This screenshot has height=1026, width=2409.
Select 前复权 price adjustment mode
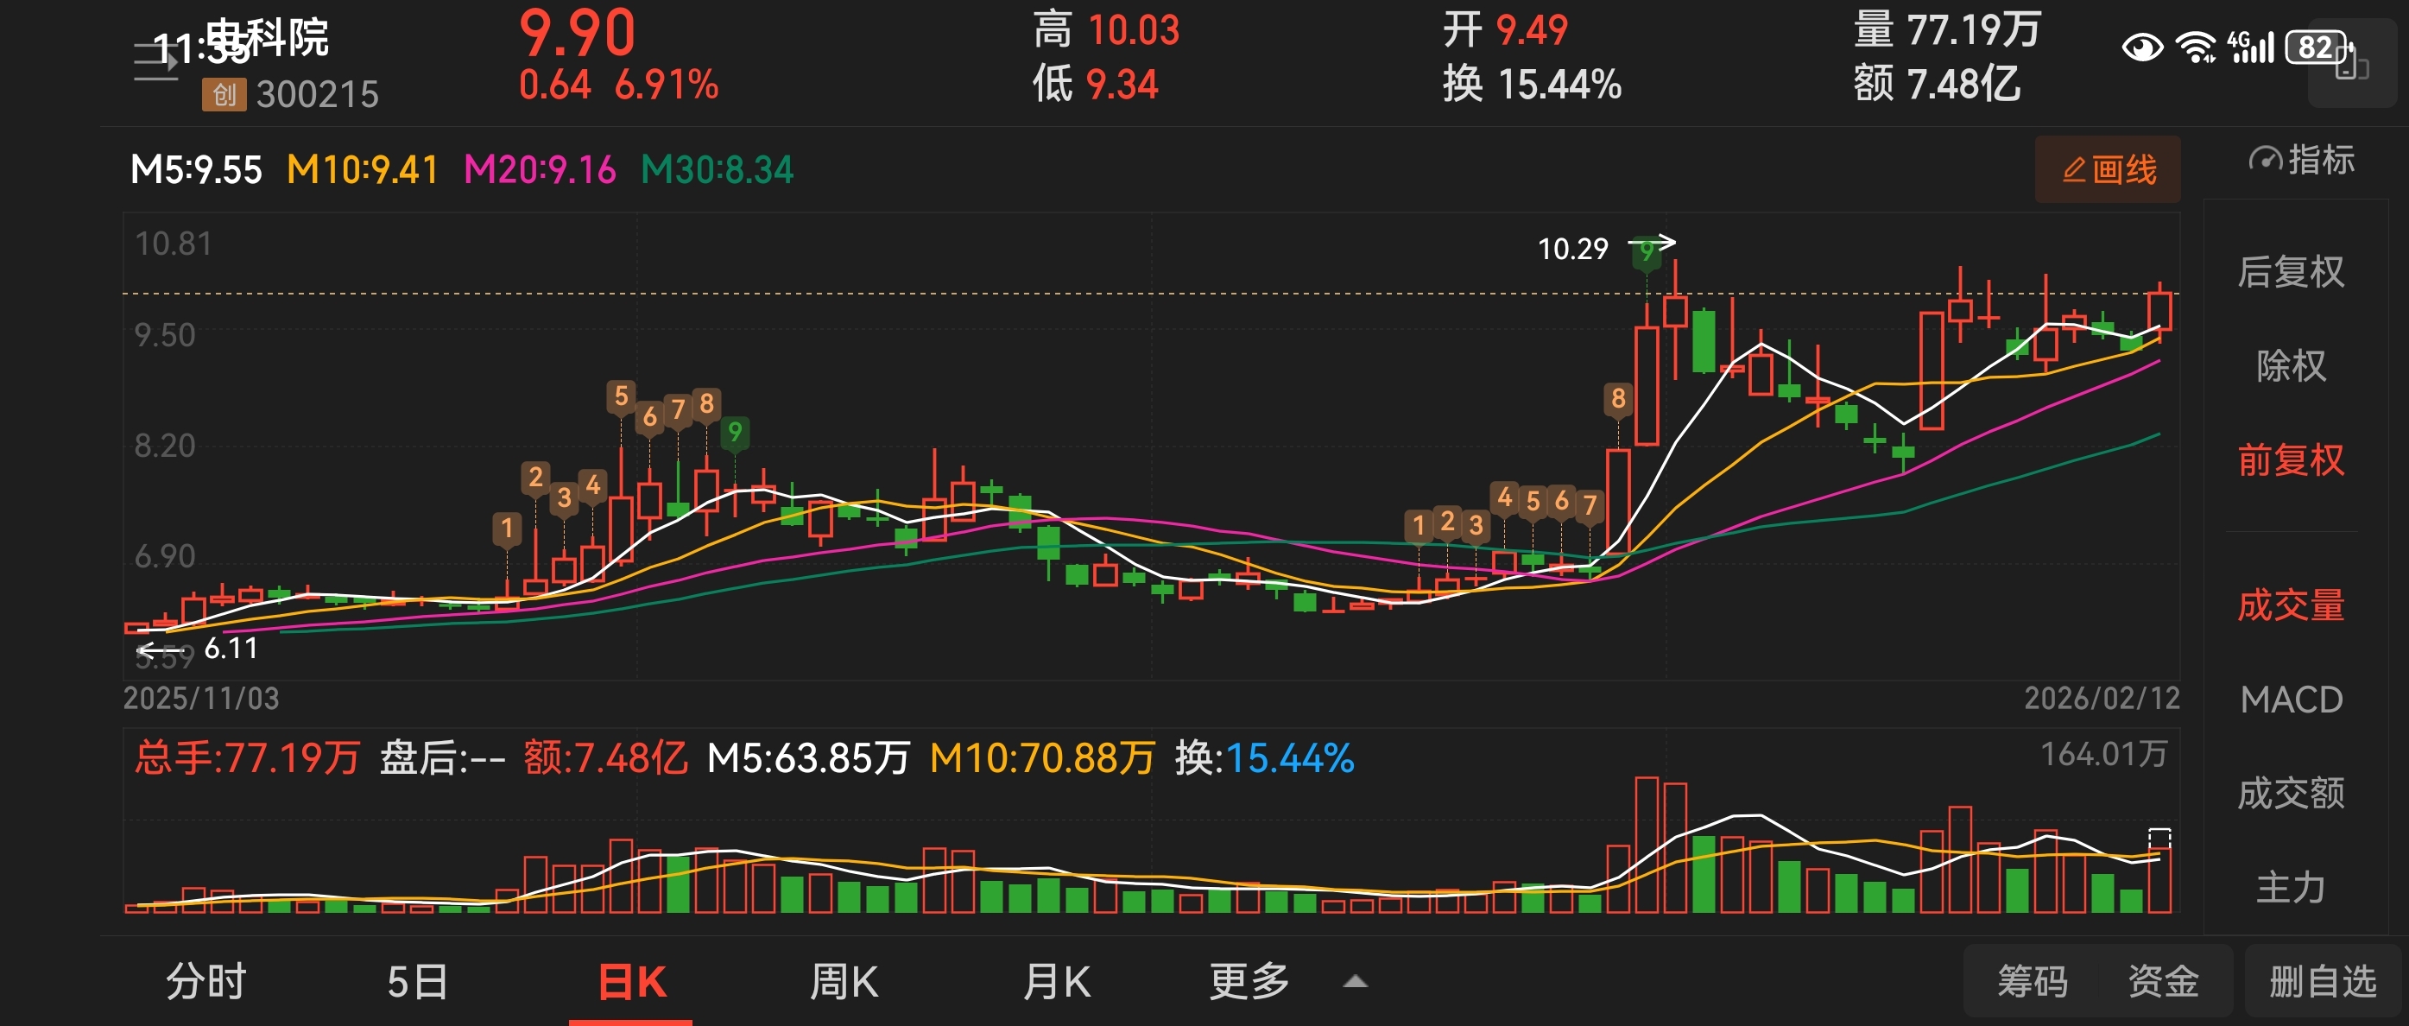tap(2292, 460)
